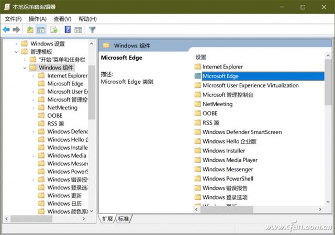The height and width of the screenshot is (235, 335).
Task: Click the Back arrow toolbar icon
Action: point(6,30)
